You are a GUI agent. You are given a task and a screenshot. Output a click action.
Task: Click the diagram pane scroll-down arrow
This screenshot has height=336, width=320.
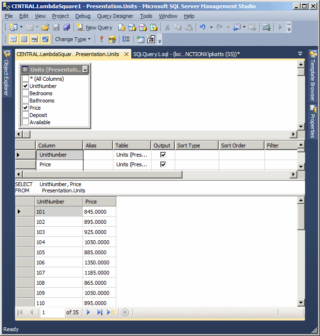(301, 127)
